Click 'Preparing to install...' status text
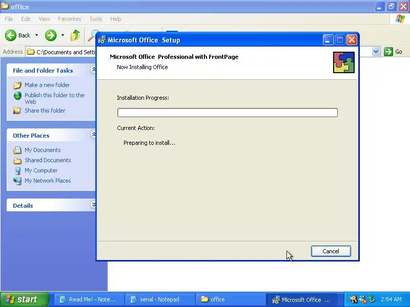The height and width of the screenshot is (307, 410). coord(149,143)
